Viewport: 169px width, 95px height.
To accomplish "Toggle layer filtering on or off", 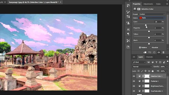I will [168, 61].
